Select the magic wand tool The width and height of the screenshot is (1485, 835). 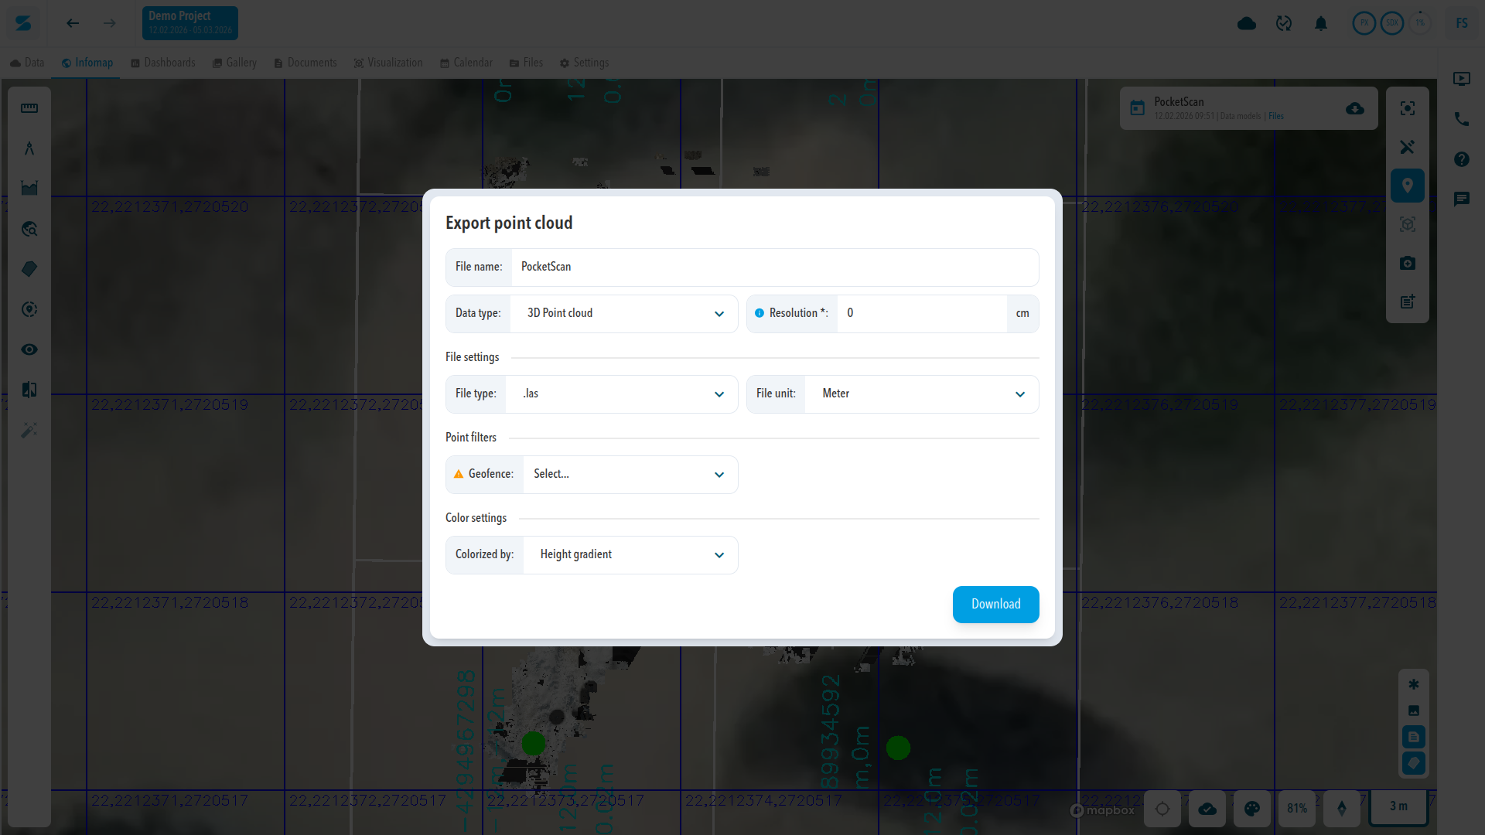tap(29, 430)
